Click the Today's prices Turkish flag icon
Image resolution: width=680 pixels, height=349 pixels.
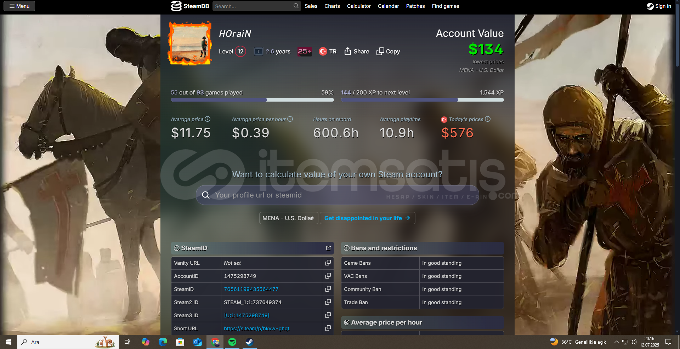click(x=444, y=120)
